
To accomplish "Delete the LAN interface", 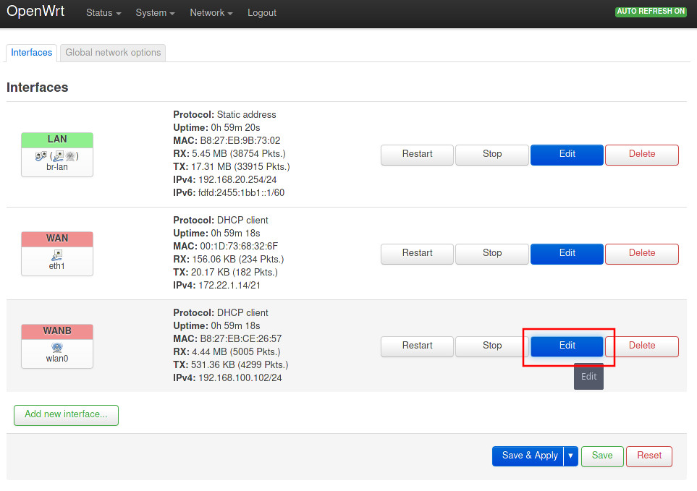I will click(642, 155).
